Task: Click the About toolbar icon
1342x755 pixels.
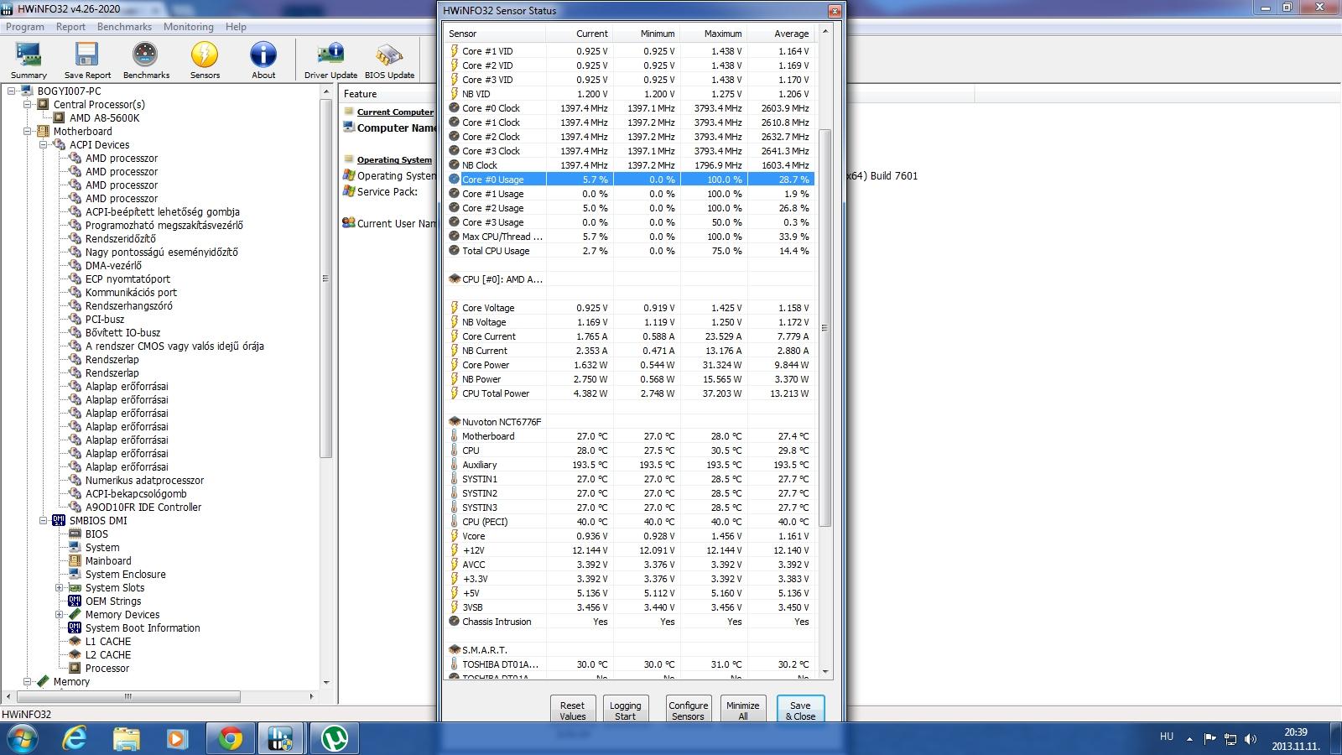Action: pyautogui.click(x=263, y=60)
